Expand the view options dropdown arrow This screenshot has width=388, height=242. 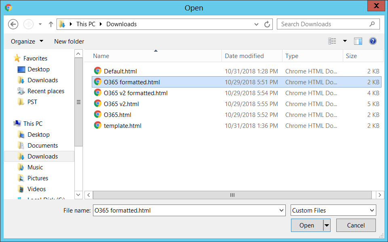345,41
